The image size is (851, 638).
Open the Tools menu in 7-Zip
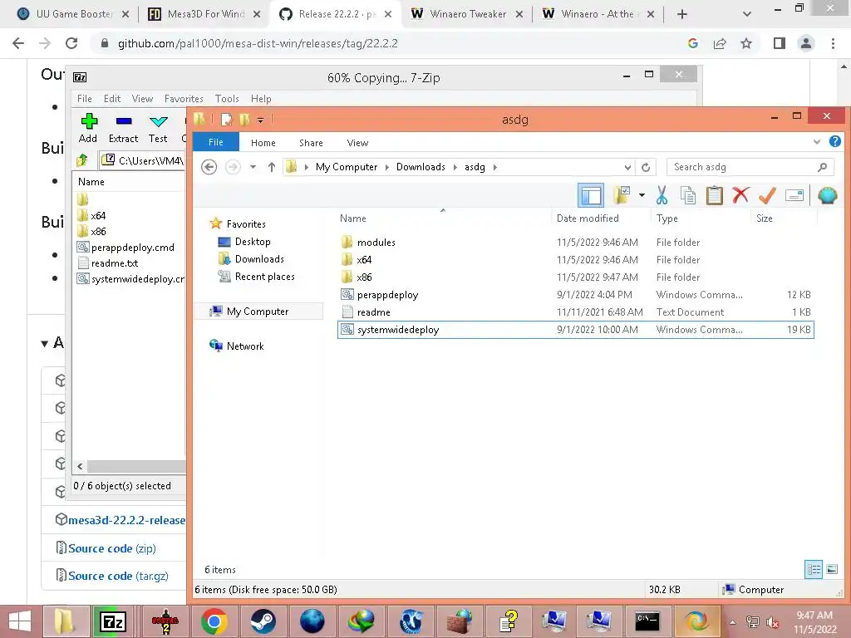click(227, 99)
